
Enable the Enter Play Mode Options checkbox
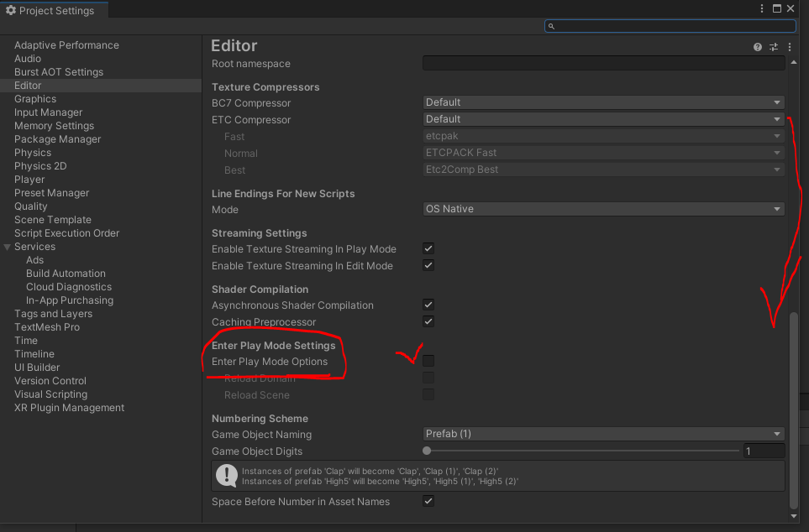click(428, 361)
